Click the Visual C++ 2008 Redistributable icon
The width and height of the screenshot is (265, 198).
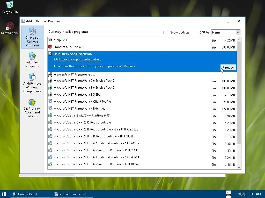pos(50,129)
